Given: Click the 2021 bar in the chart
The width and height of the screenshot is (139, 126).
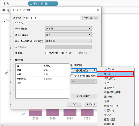Looking at the screenshot, I should tap(87, 112).
